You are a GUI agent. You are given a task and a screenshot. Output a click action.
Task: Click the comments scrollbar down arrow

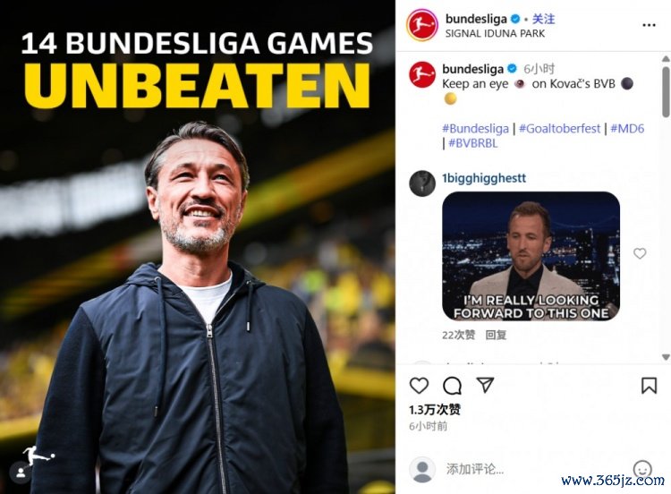click(x=666, y=356)
